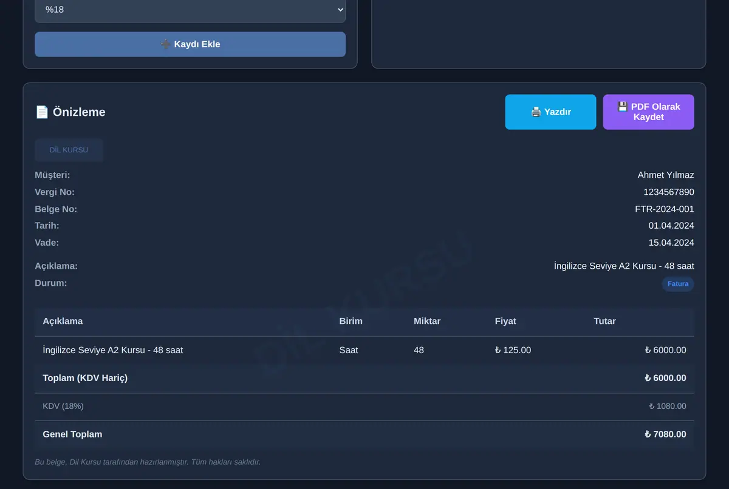
Task: Click the Vergi No label
Action: 55,192
